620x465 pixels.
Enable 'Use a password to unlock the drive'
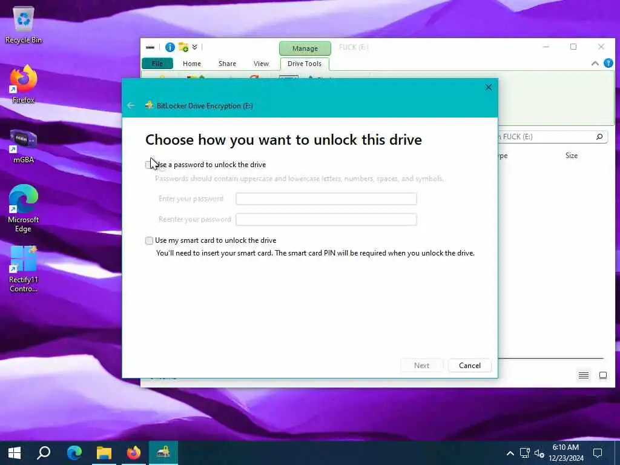149,165
